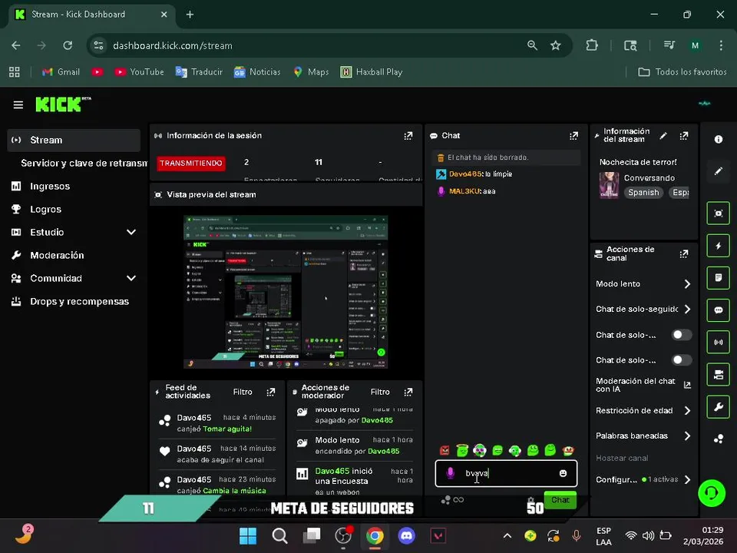Edit stream info with the pencil icon in Información del stream
737x553 pixels.
[x=663, y=136]
